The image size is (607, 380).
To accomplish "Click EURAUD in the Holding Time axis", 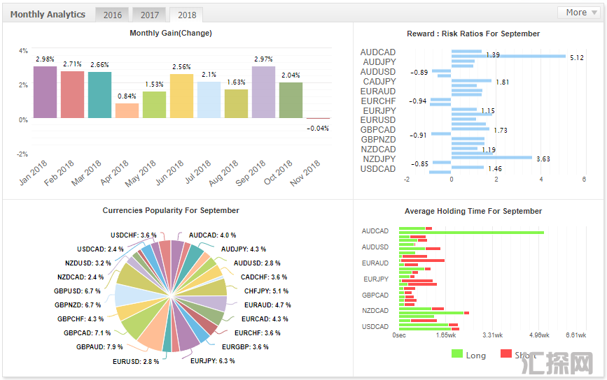I will [375, 263].
